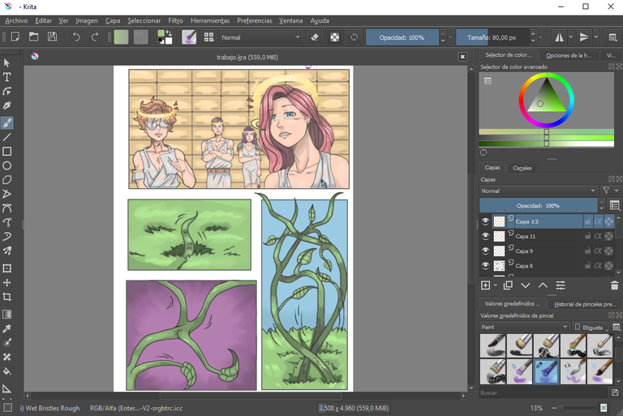
Task: Hide the Capa 12 layer
Action: point(485,221)
